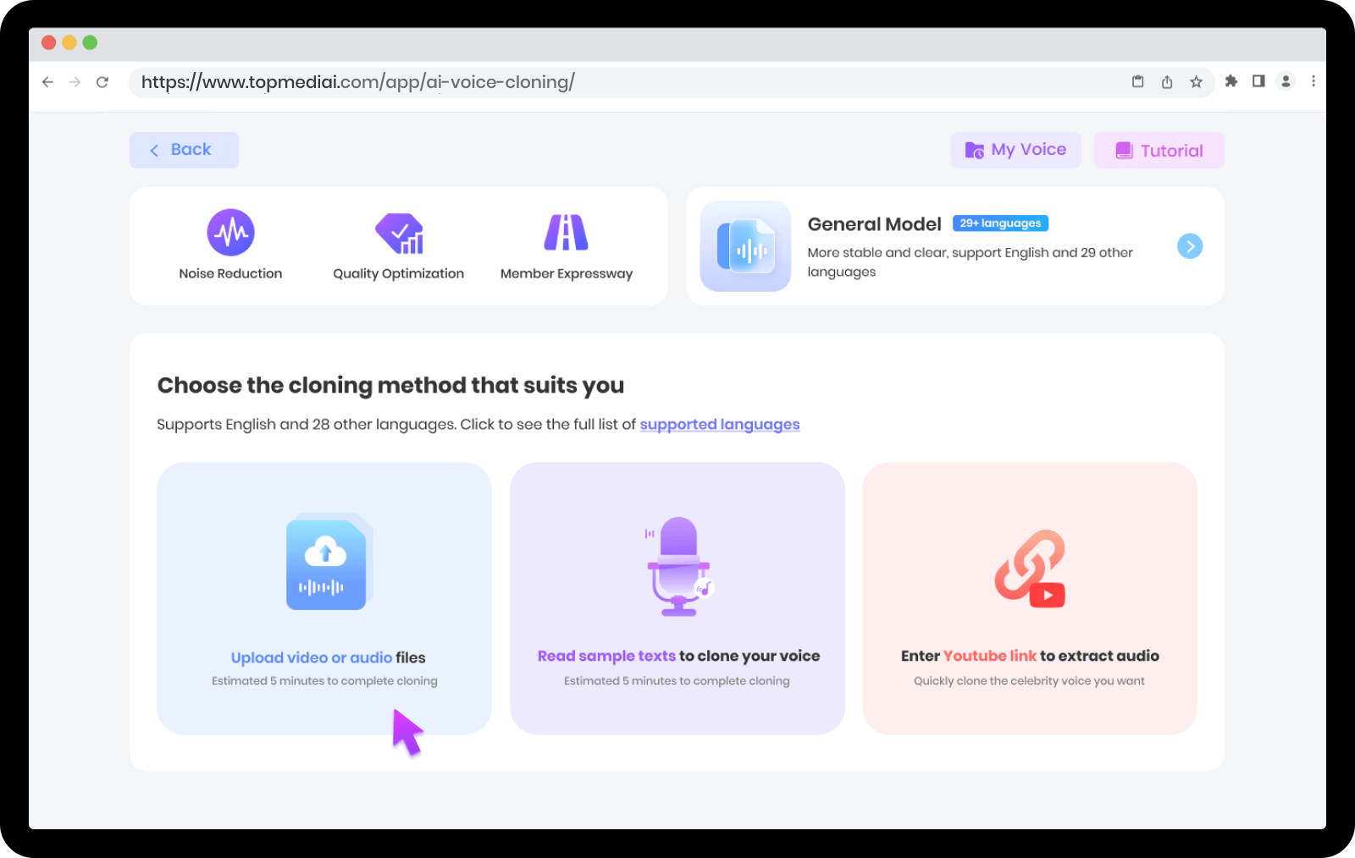Open the Tutorial guide
The image size is (1355, 858).
click(x=1159, y=151)
